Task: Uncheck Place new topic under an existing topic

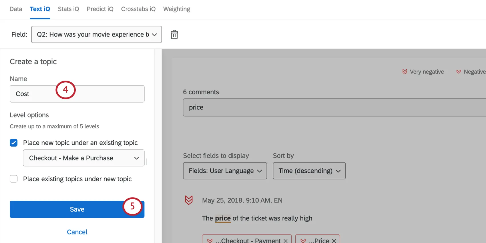Action: (x=13, y=143)
